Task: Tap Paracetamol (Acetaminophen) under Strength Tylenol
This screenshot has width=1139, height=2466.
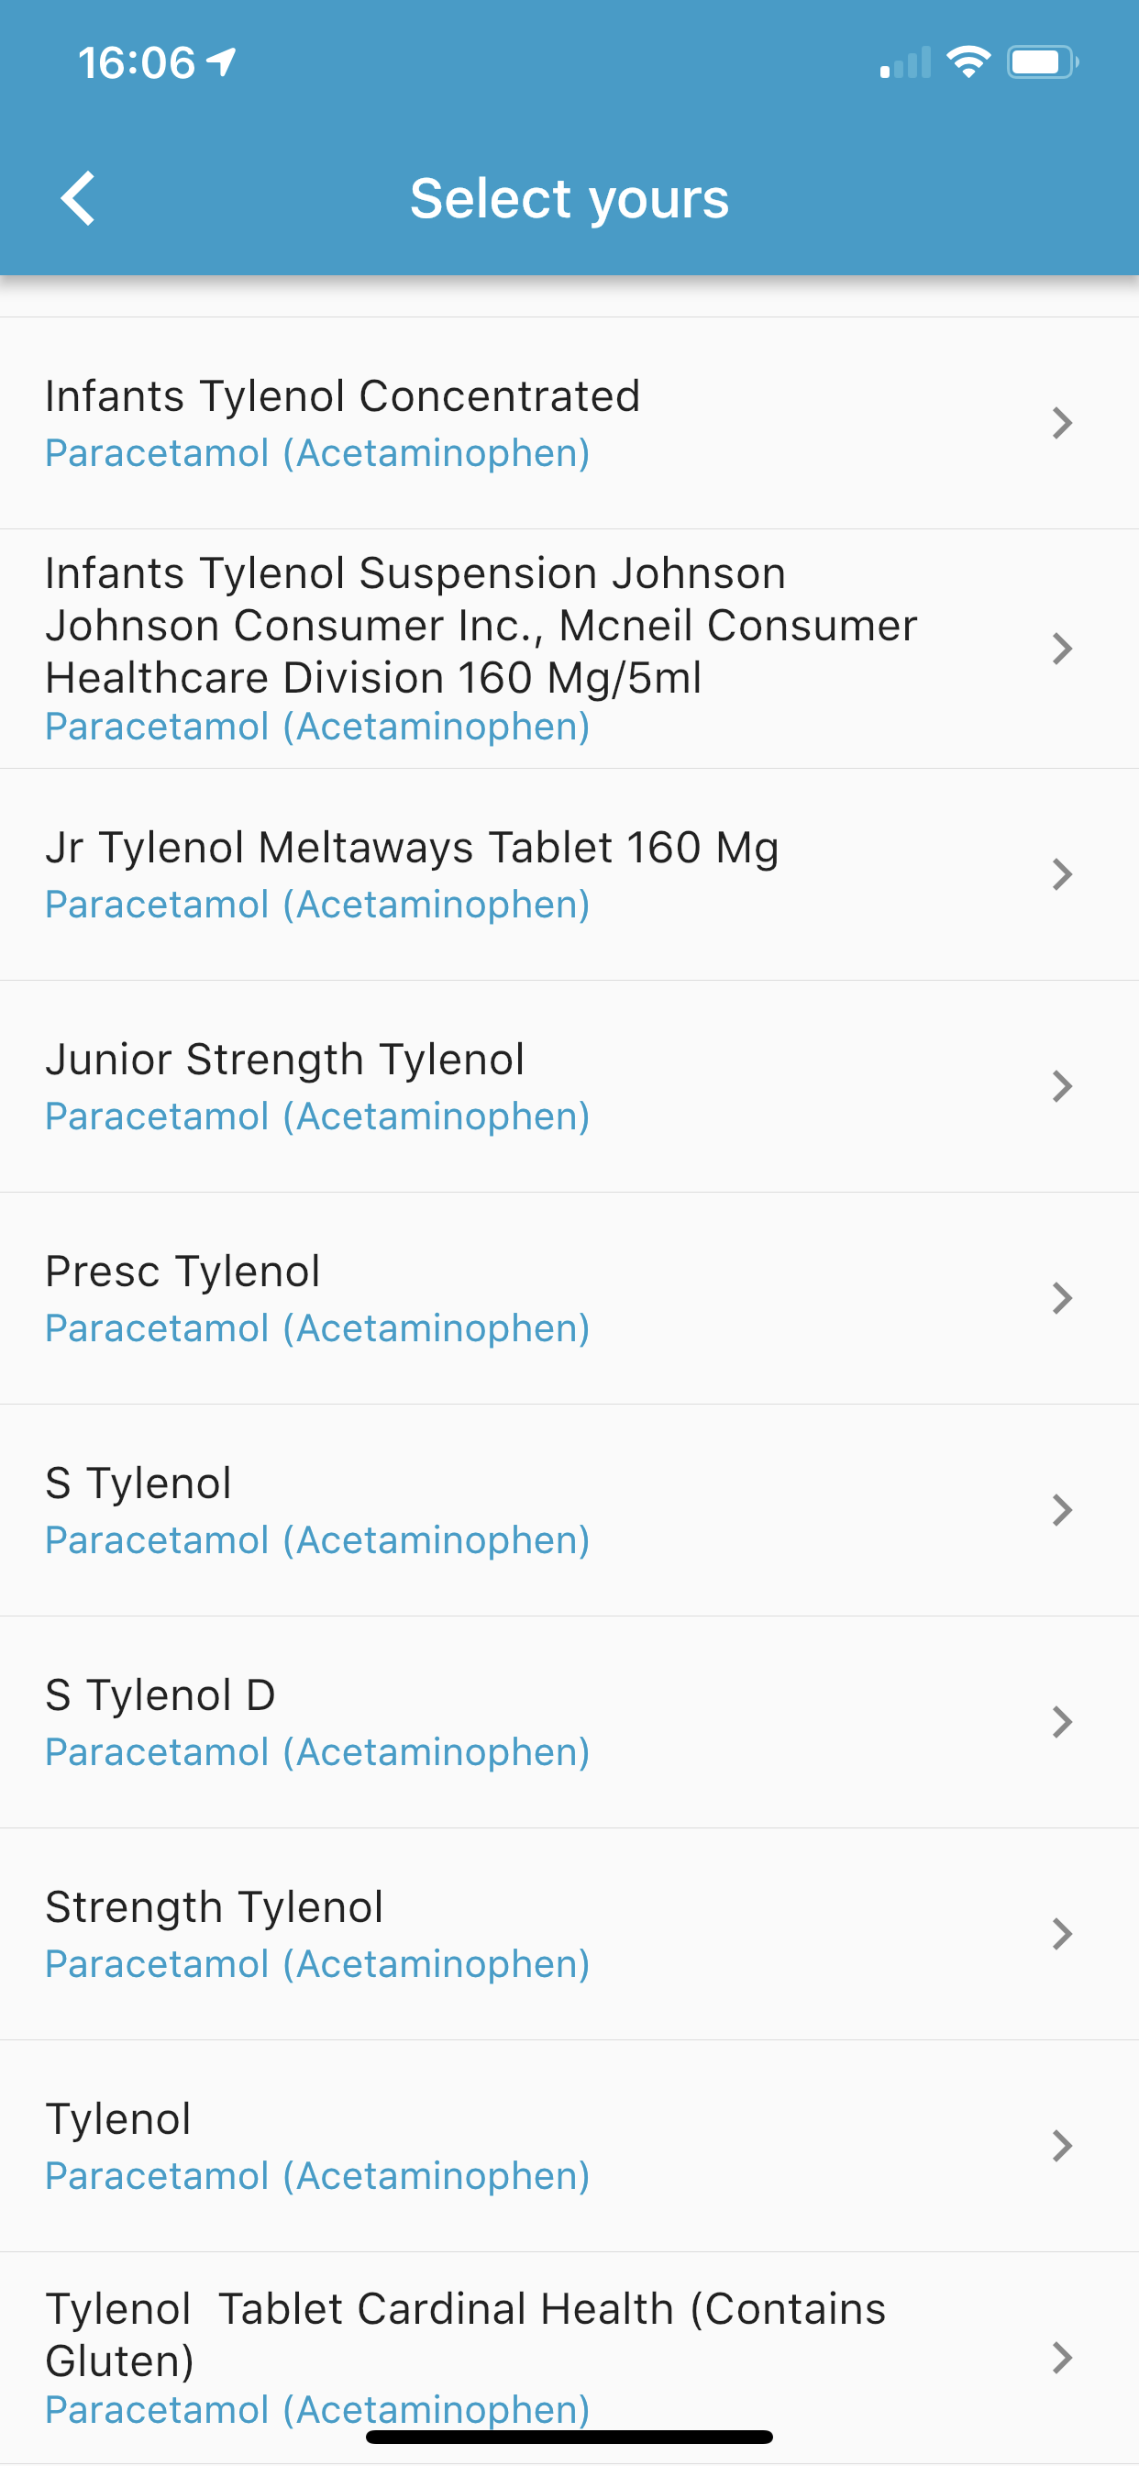Action: [316, 1964]
